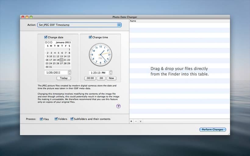Zoom the window with green button
Screen dimensions: 250x156
[x=31, y=17]
